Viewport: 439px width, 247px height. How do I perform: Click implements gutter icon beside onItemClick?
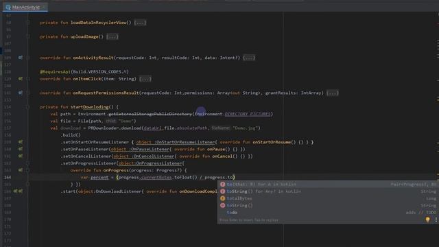21,79
